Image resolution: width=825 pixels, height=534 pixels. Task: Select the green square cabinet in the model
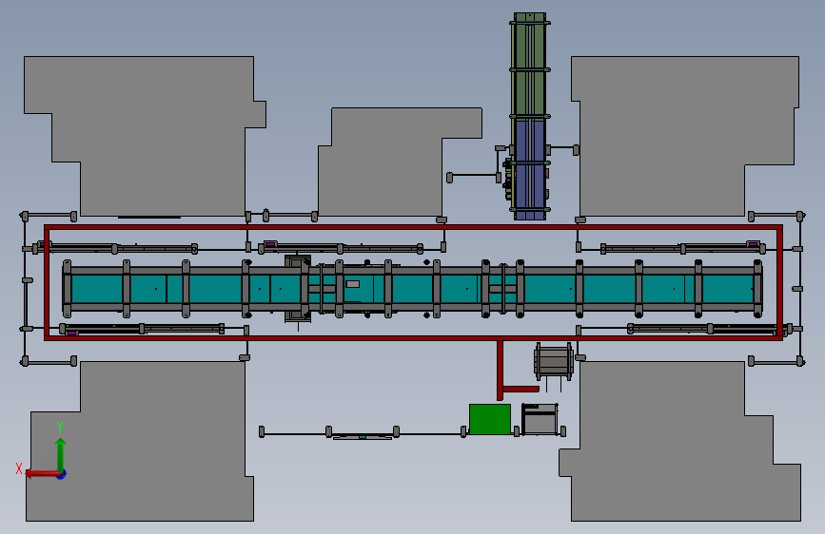tap(490, 419)
